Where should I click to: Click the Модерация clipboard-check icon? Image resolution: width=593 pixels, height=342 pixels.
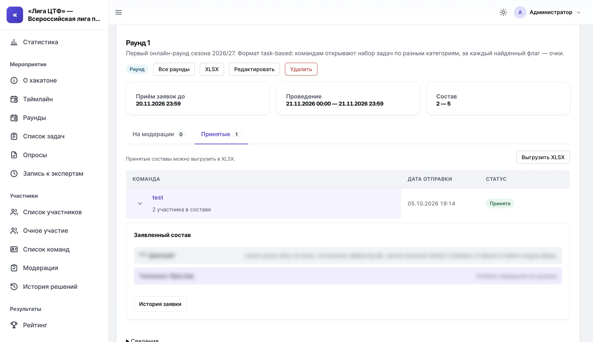14,268
